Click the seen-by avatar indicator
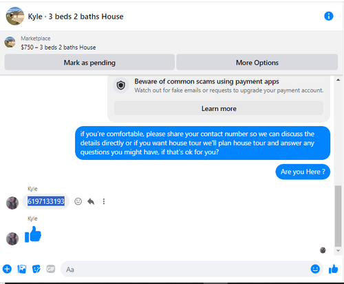Image resolution: width=344 pixels, height=284 pixels. pos(323,250)
